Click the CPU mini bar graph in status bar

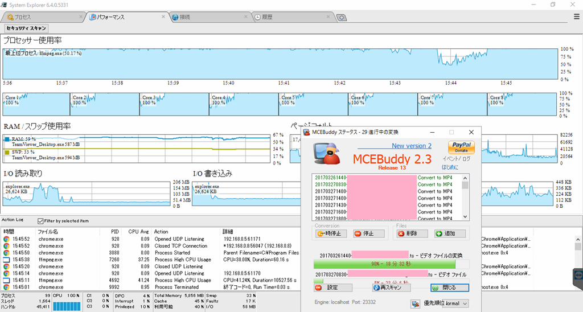pyautogui.click(x=67, y=306)
